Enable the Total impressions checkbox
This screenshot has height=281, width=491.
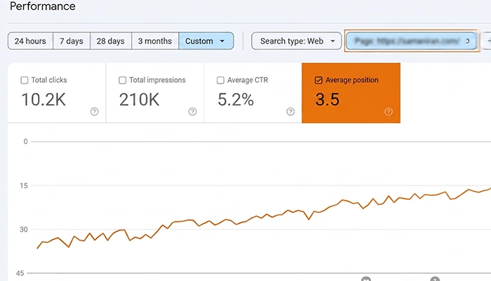[x=123, y=80]
